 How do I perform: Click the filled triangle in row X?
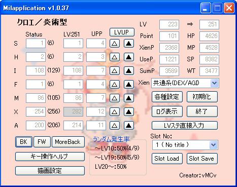[x=129, y=111]
